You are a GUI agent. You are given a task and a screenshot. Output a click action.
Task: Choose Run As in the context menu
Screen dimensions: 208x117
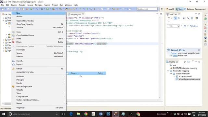tap(39, 83)
